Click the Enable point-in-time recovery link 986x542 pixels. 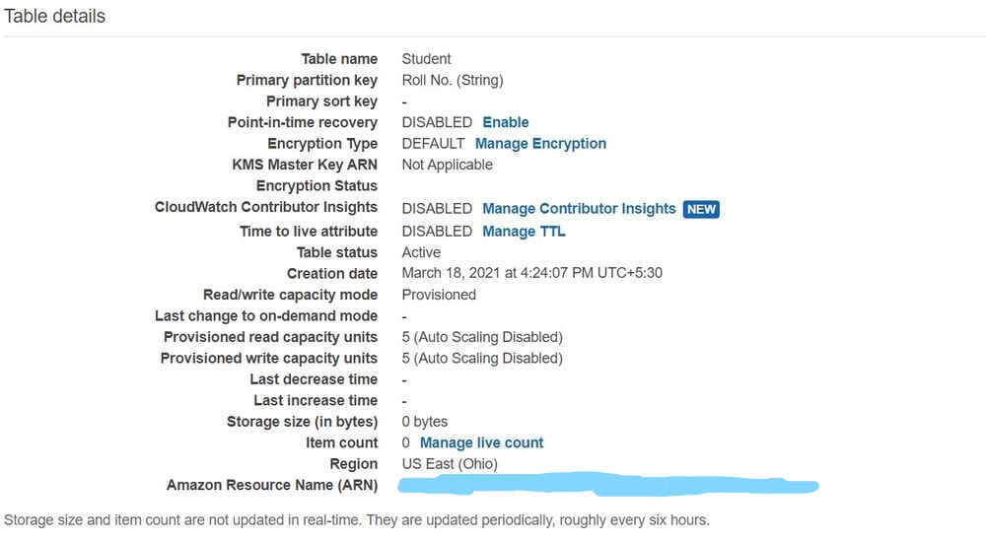505,122
